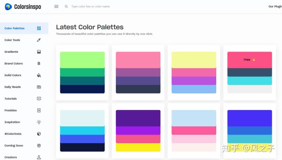Open the Color Palettes sidebar item
Image resolution: width=282 pixels, height=160 pixels.
tap(14, 28)
